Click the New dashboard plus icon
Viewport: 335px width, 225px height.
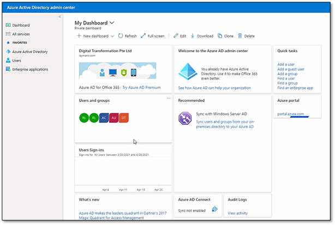pyautogui.click(x=79, y=35)
